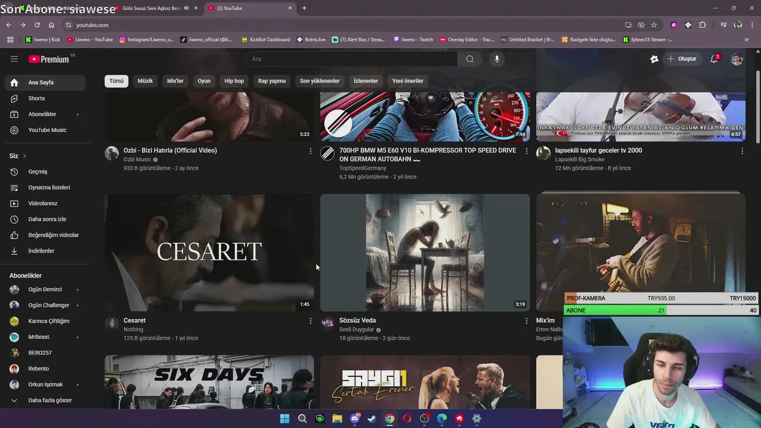Open the Windows Start menu
Image resolution: width=761 pixels, height=428 pixels.
pyautogui.click(x=285, y=418)
